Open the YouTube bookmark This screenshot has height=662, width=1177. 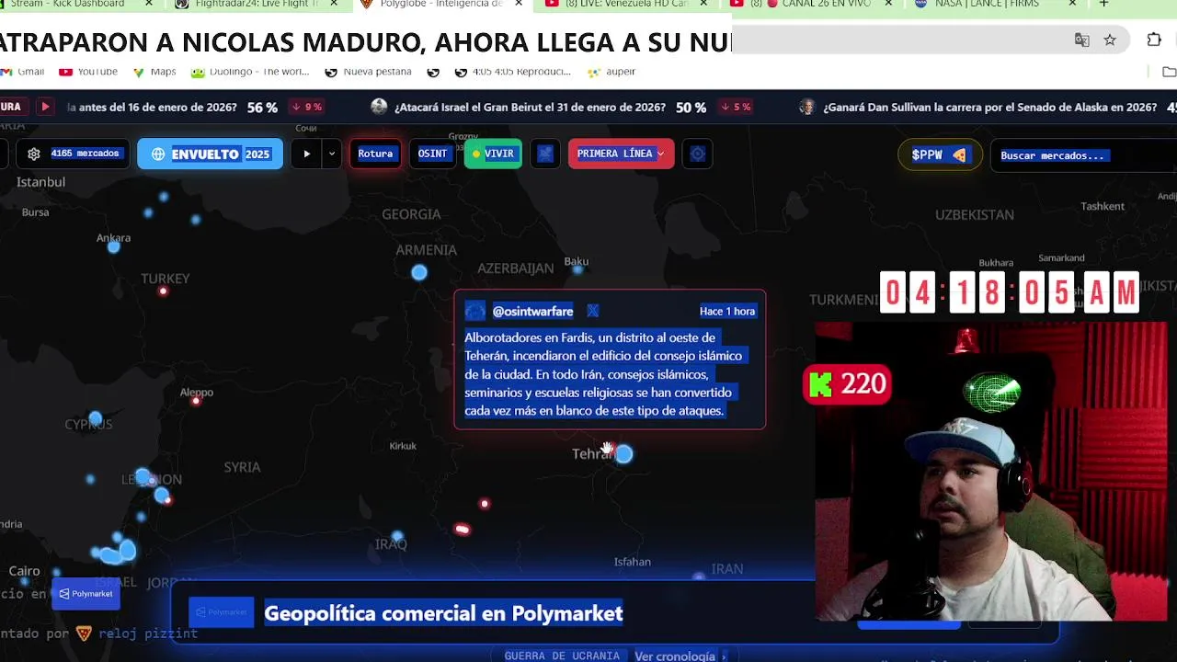(x=88, y=72)
